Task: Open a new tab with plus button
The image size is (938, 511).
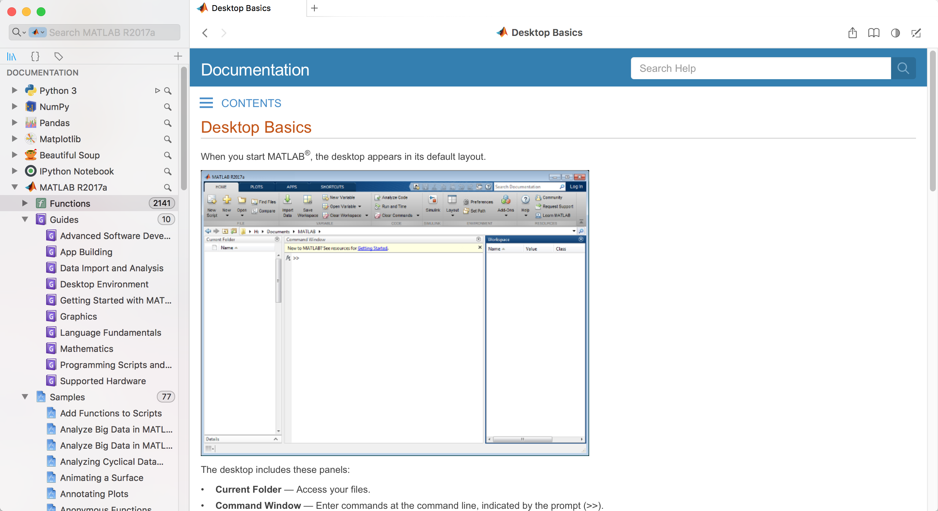Action: (314, 8)
